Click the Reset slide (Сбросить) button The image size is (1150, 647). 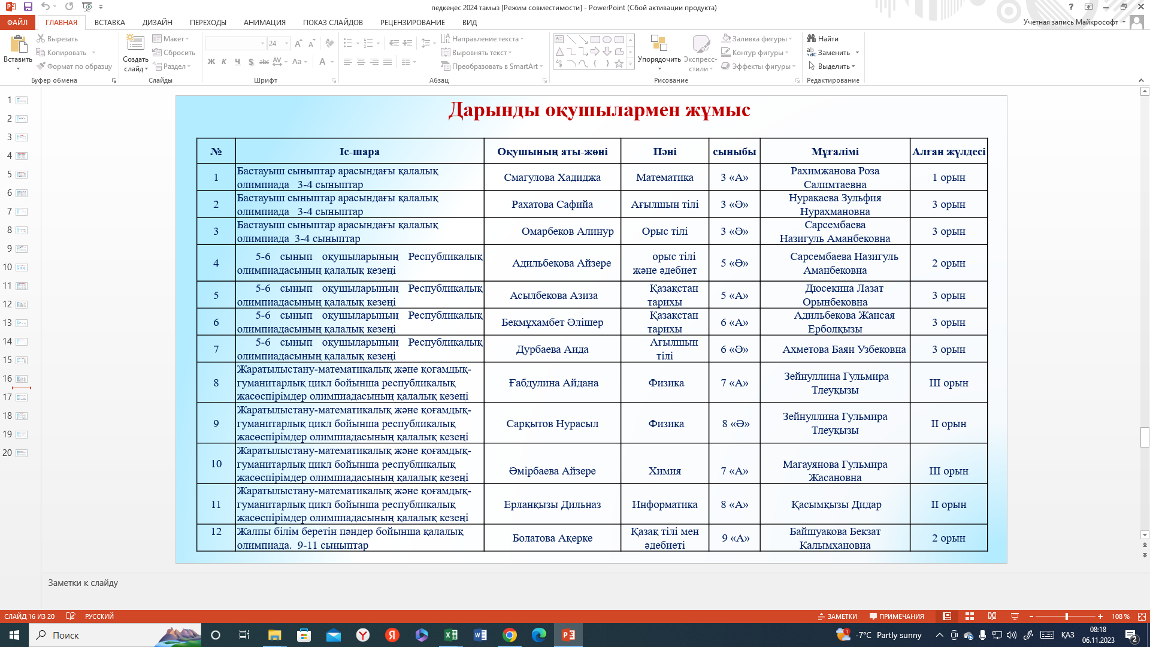[174, 53]
